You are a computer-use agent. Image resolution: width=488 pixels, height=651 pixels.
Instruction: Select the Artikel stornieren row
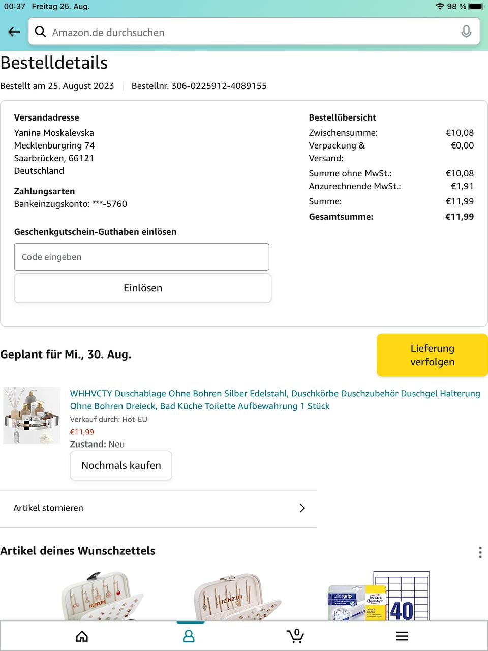pos(152,508)
